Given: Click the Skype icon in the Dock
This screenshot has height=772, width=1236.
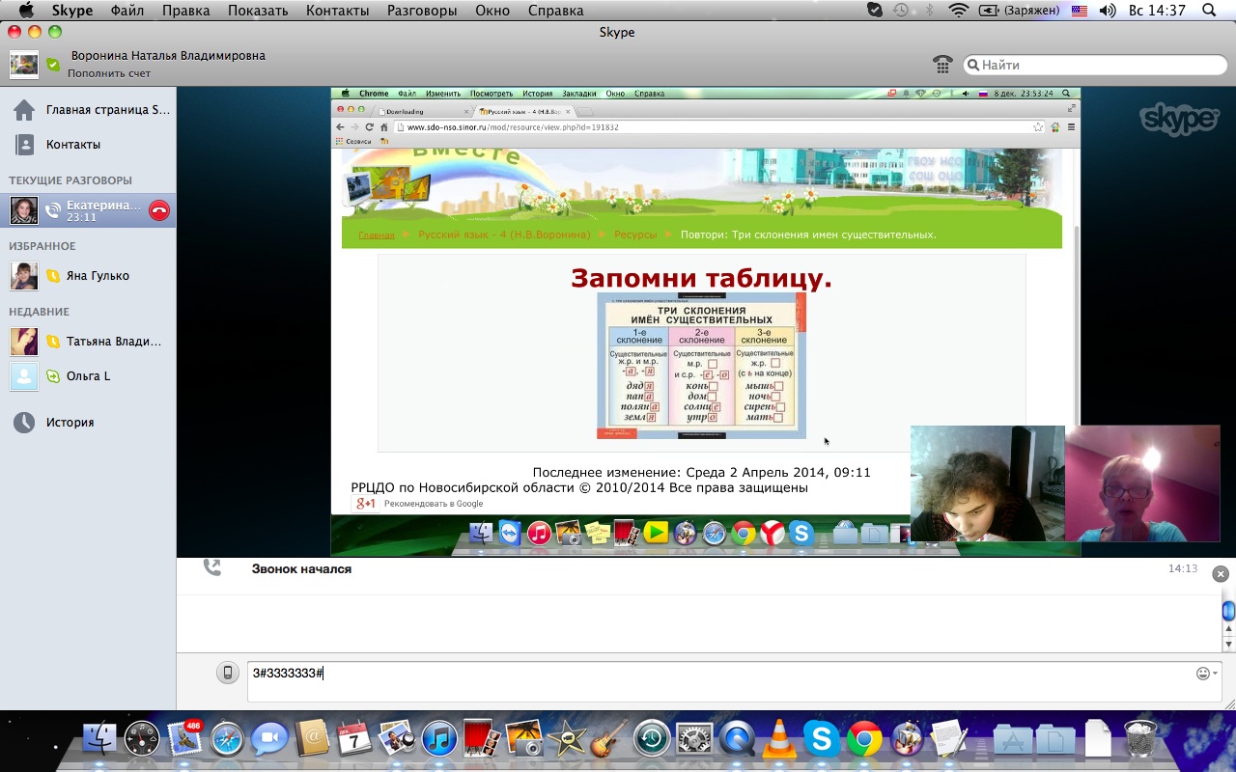Looking at the screenshot, I should coord(821,739).
